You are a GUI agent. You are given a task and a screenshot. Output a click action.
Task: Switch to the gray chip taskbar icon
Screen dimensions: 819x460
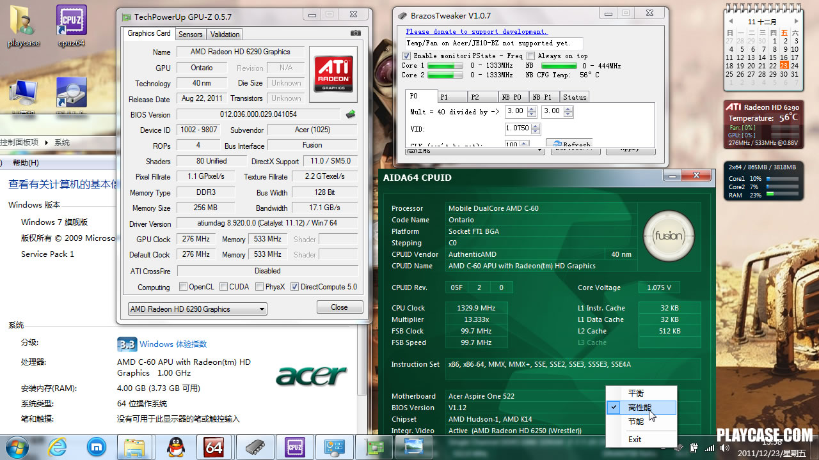coord(254,447)
